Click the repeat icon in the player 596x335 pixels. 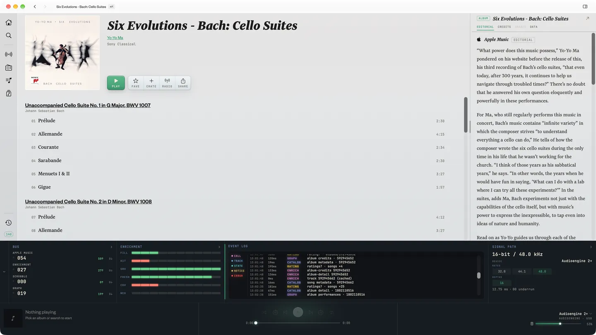[x=332, y=312]
